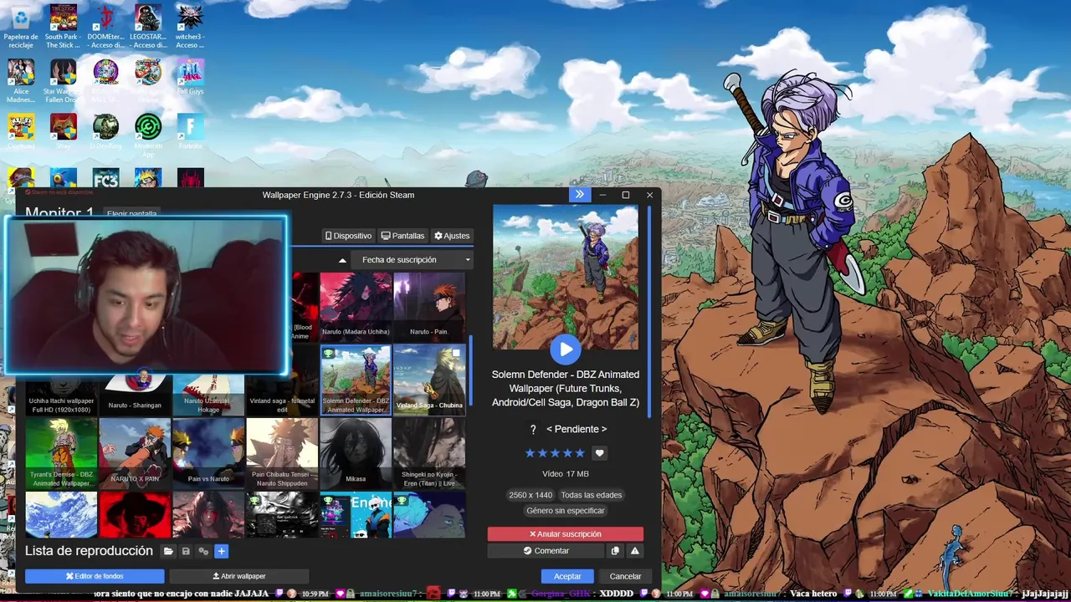Click the Todas las edades tag
The image size is (1071, 602).
point(592,495)
